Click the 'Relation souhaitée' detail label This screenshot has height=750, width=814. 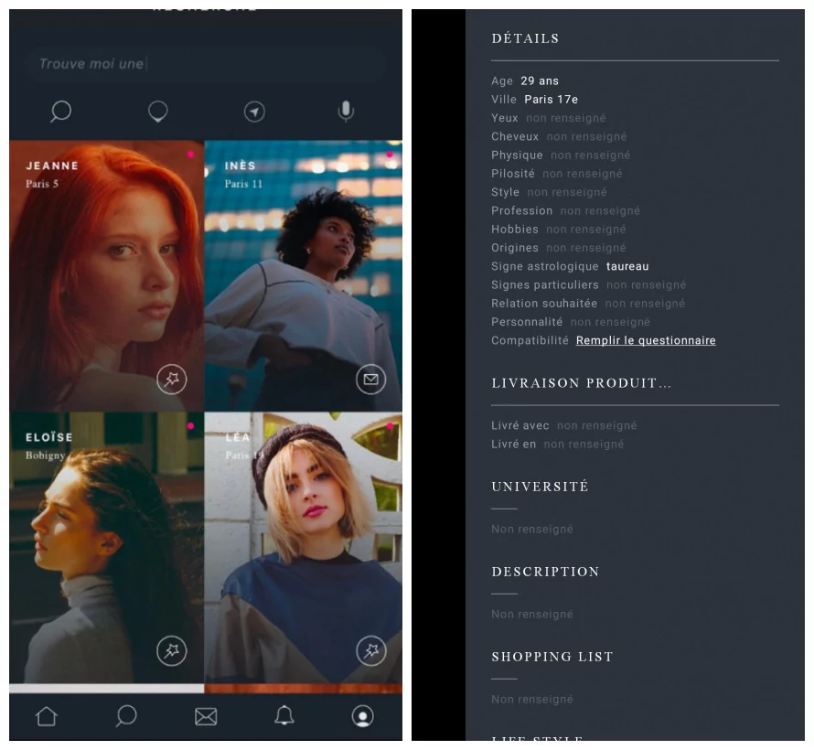pyautogui.click(x=544, y=304)
